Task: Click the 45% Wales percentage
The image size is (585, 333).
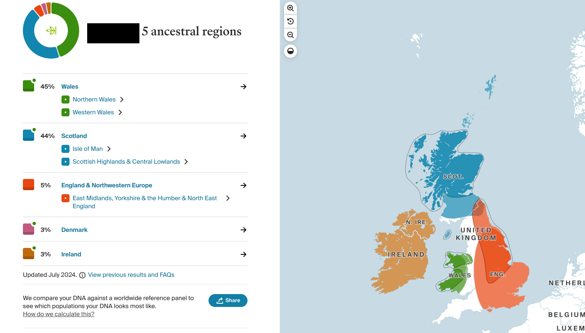Action: click(x=47, y=87)
